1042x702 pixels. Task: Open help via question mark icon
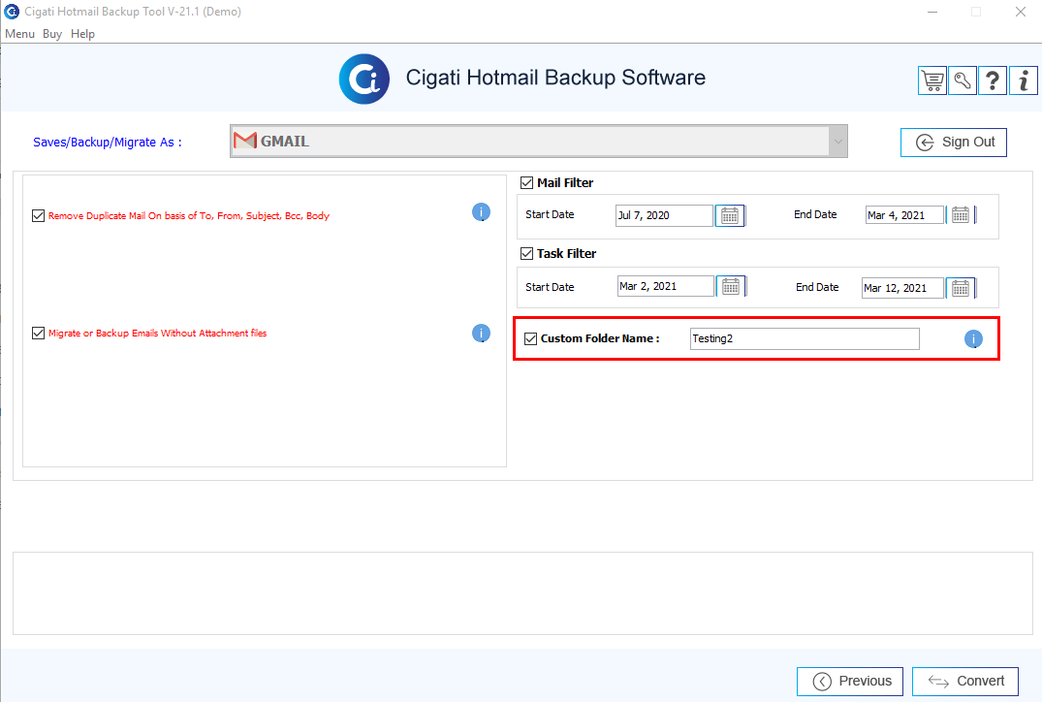click(993, 81)
